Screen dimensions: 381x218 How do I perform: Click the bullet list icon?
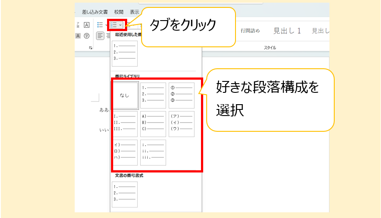pyautogui.click(x=100, y=25)
